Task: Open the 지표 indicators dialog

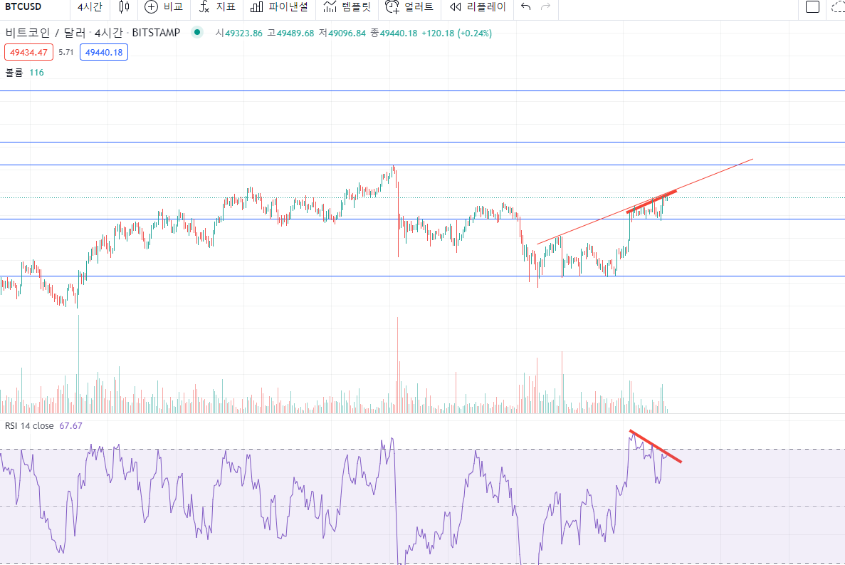Action: click(x=217, y=7)
